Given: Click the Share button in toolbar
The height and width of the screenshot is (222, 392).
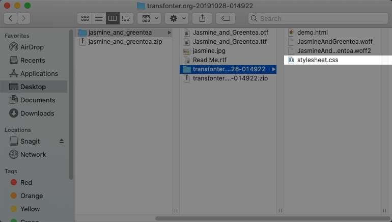Looking at the screenshot, I should pos(202,18).
